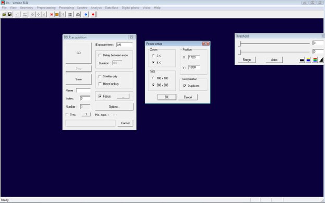Viewport: 325px width, 203px height.
Task: Toggle the Duplicate interpolation checkbox
Action: (185, 86)
